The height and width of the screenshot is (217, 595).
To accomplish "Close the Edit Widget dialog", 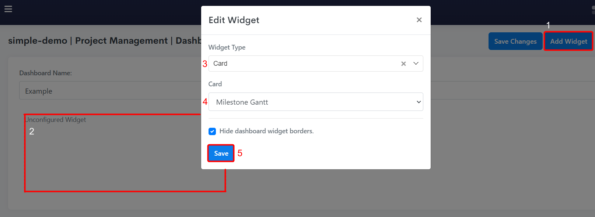I will click(x=419, y=20).
